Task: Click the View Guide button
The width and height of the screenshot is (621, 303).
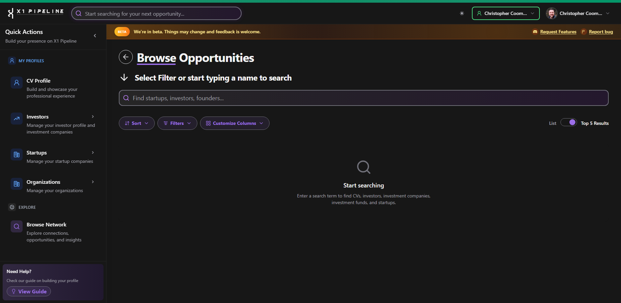Action: [29, 291]
